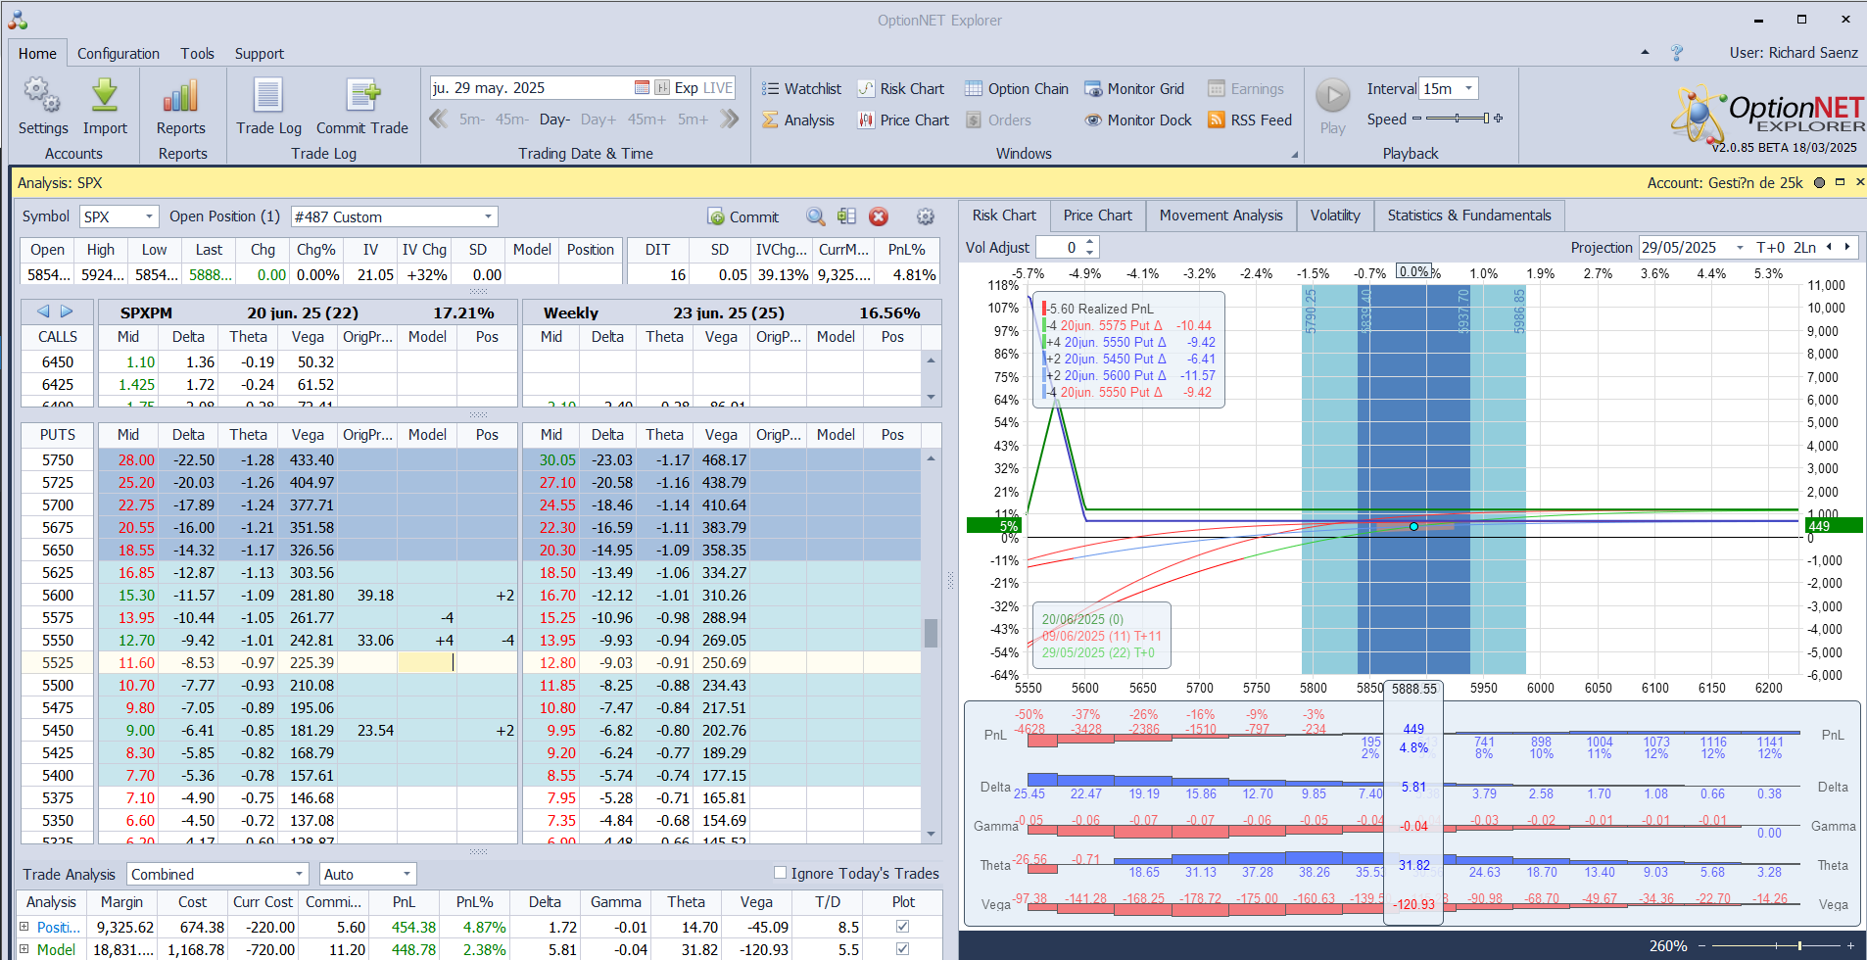This screenshot has width=1867, height=960.
Task: Click the Commit button
Action: tap(742, 217)
